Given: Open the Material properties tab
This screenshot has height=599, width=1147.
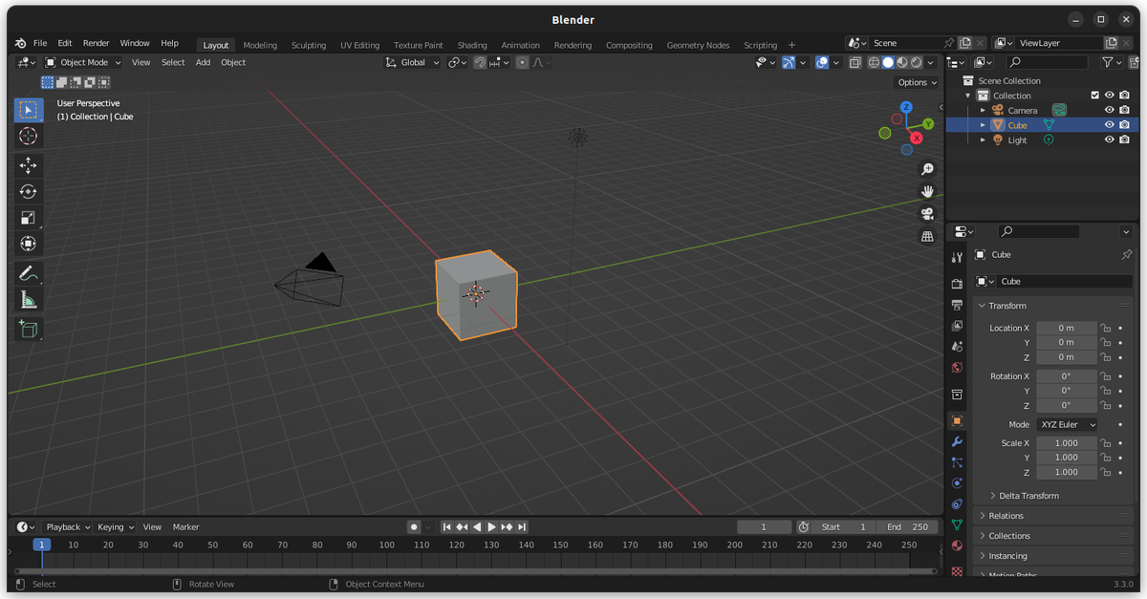Looking at the screenshot, I should click(x=957, y=546).
